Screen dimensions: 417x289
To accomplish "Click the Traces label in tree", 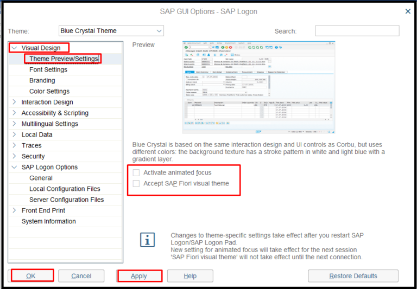I will [x=31, y=145].
